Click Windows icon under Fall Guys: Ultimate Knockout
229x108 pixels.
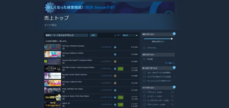click(63, 49)
